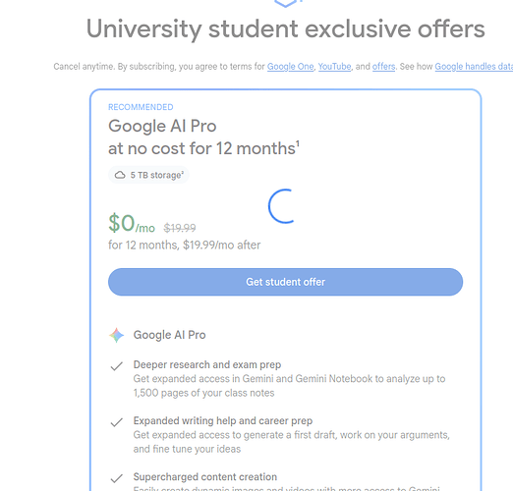The width and height of the screenshot is (513, 491).
Task: Click the Expanded writing help and career prep heading
Action: pos(223,420)
